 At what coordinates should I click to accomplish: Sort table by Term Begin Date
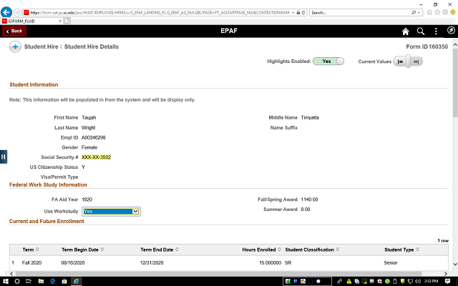82,250
